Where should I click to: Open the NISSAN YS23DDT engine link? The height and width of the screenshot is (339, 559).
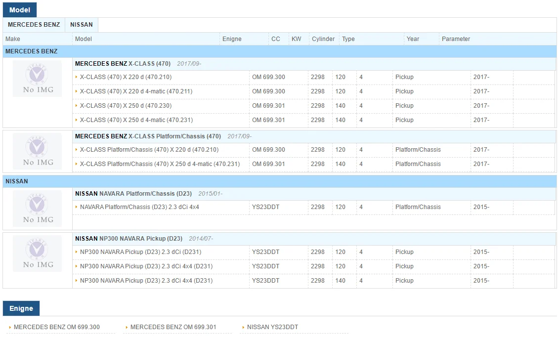(x=272, y=327)
